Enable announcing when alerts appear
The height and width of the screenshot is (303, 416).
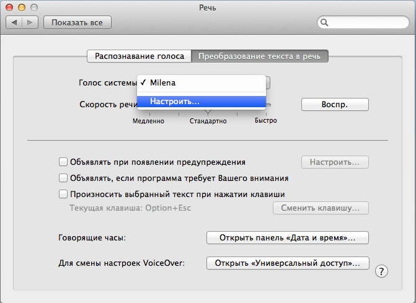click(x=63, y=162)
